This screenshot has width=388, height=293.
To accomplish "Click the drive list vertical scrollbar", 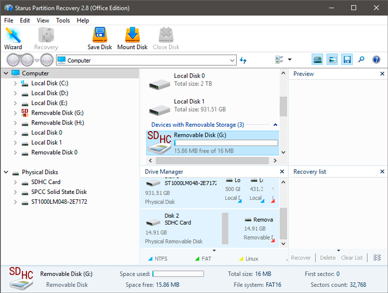I will [283, 106].
